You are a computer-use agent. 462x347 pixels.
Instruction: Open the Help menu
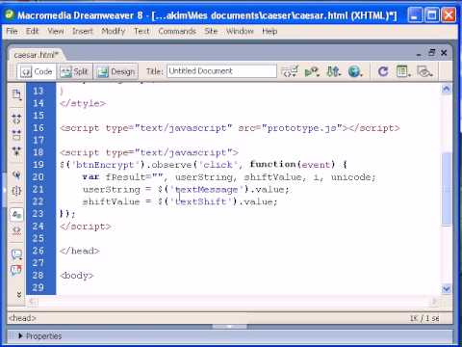pyautogui.click(x=269, y=31)
